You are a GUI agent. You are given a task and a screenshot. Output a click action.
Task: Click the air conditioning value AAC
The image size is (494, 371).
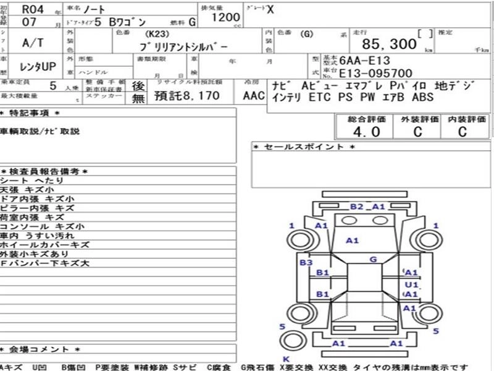[x=254, y=96]
